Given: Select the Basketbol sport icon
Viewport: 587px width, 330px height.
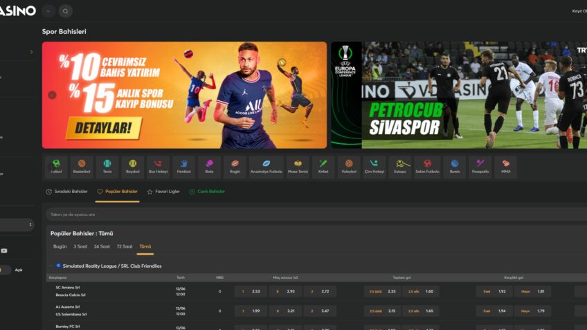Looking at the screenshot, I should tap(82, 166).
